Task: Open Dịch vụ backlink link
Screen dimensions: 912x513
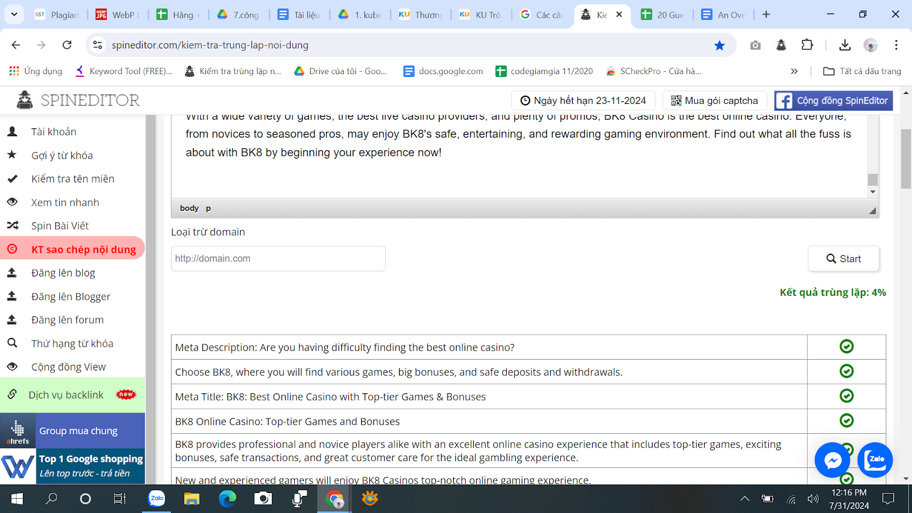Action: tap(66, 395)
